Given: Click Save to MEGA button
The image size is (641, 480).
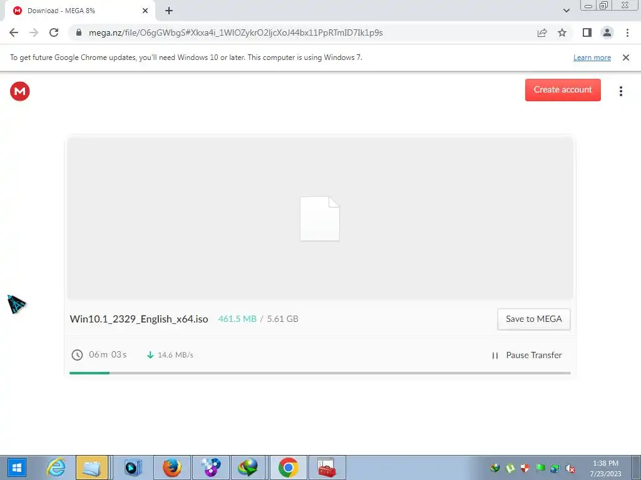Looking at the screenshot, I should click(x=534, y=319).
